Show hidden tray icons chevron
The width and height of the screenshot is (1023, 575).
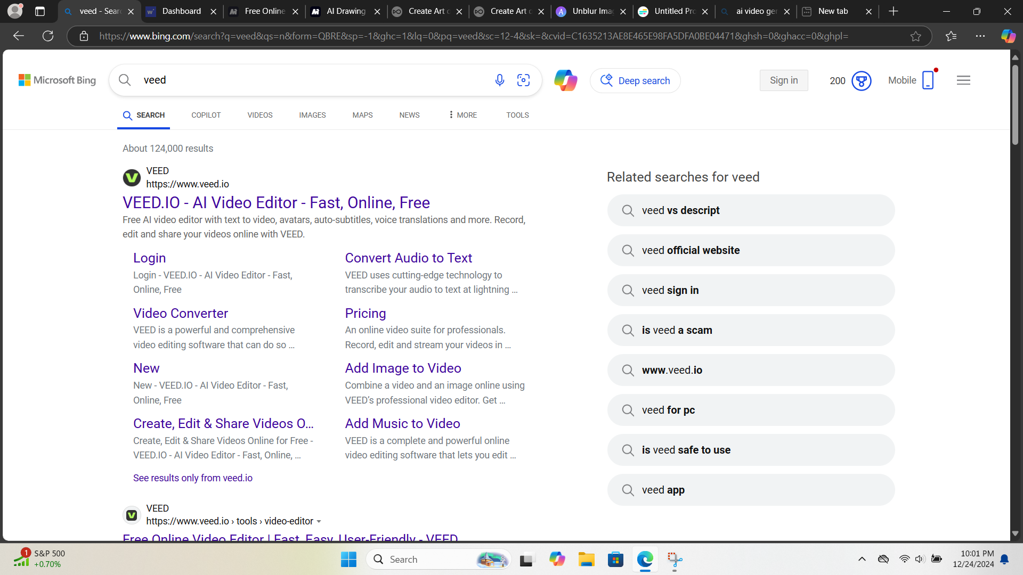click(862, 559)
